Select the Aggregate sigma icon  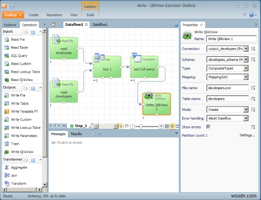7,167
